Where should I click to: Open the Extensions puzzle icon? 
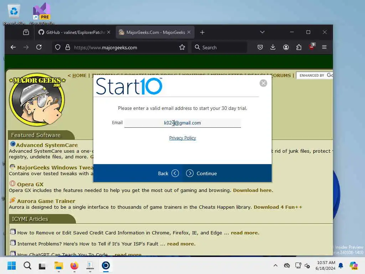[299, 47]
